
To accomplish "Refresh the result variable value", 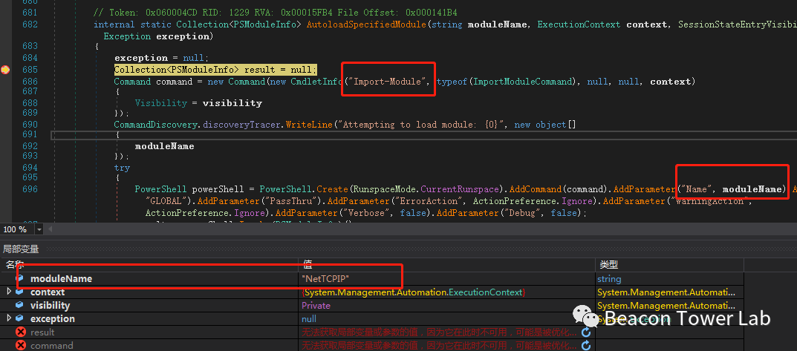I will coord(586,332).
